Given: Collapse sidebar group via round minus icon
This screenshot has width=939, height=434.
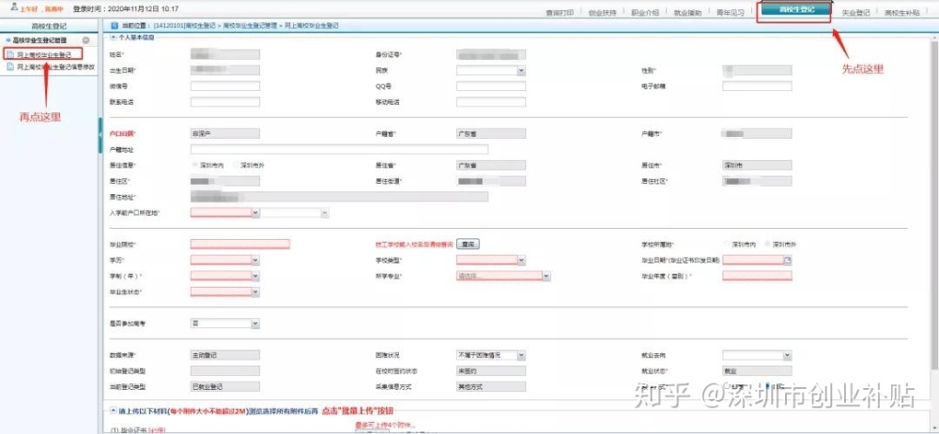Looking at the screenshot, I should tap(85, 40).
